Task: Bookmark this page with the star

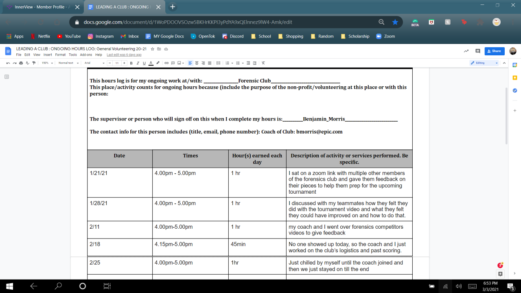Action: pyautogui.click(x=395, y=22)
